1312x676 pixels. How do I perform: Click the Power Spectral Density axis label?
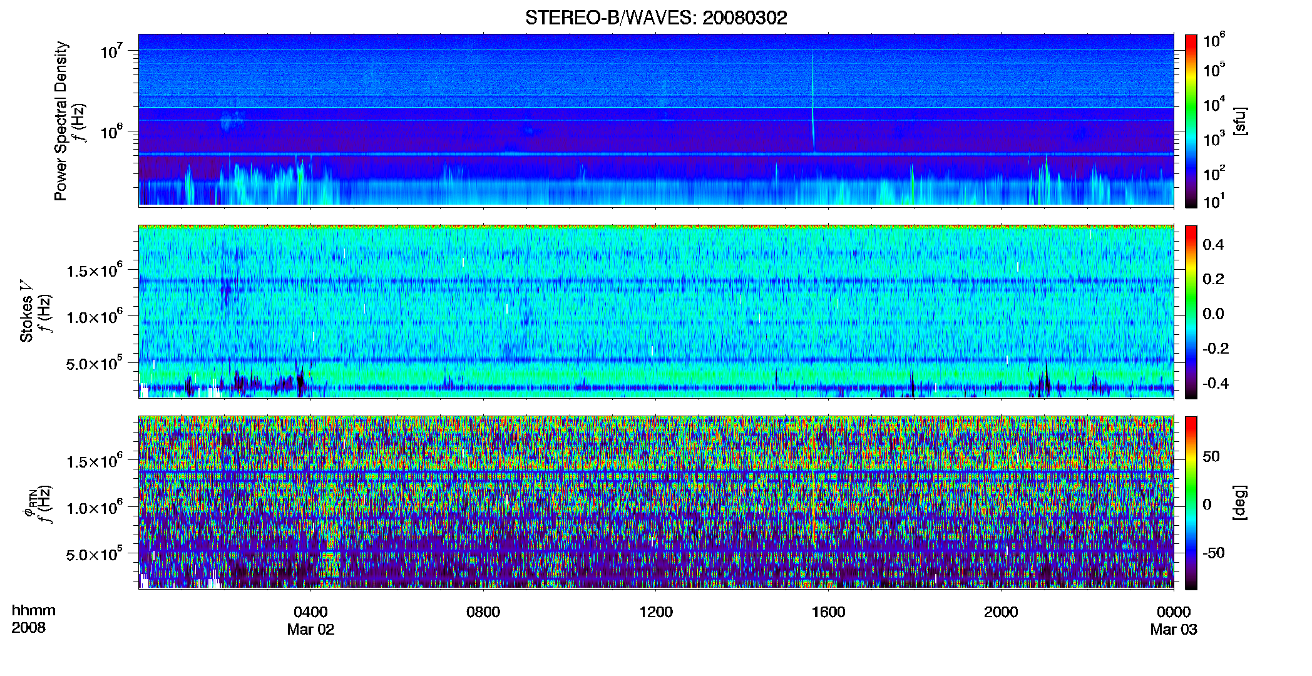pyautogui.click(x=61, y=121)
